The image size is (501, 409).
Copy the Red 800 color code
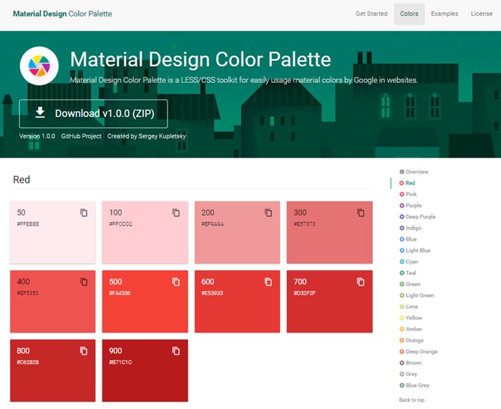pos(84,351)
